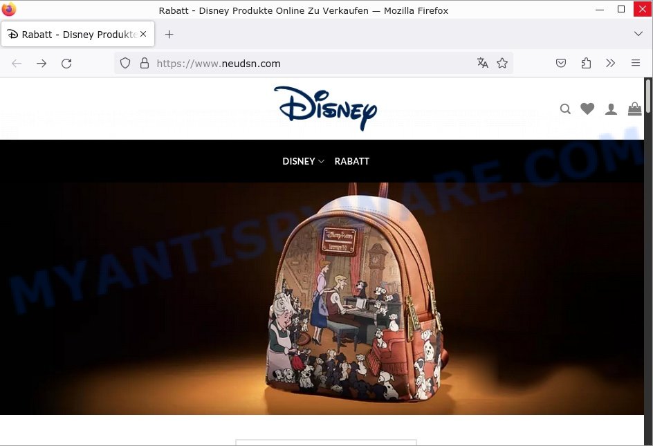Click the website search magnifier icon

565,109
